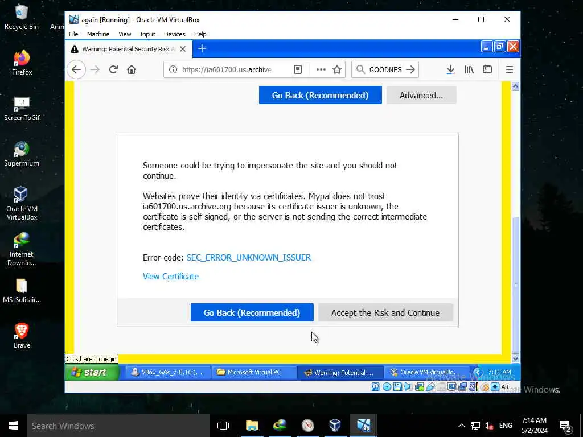Click the search go arrow
583x437 pixels.
(410, 69)
